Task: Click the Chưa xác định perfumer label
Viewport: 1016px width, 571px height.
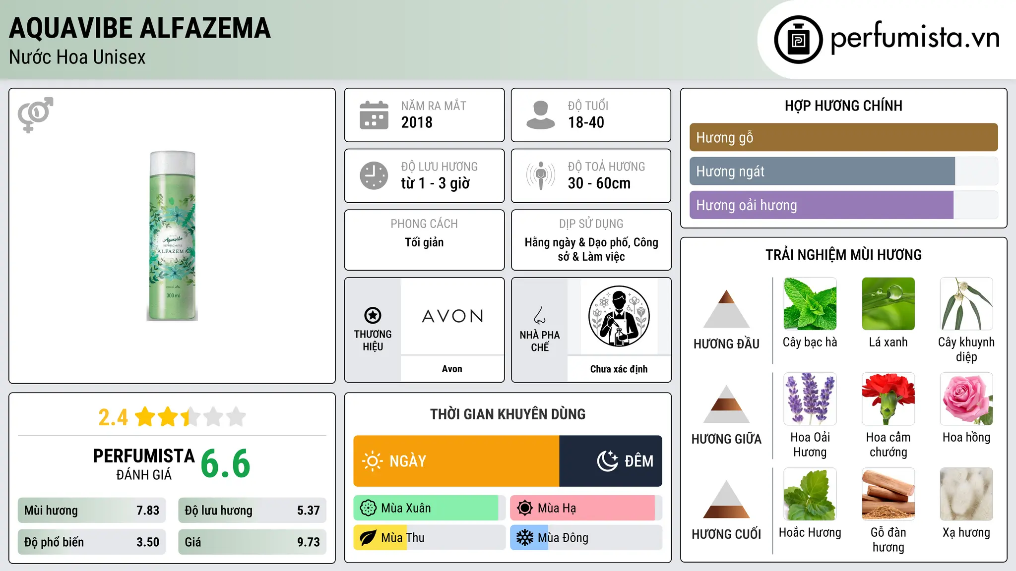Action: 619,369
